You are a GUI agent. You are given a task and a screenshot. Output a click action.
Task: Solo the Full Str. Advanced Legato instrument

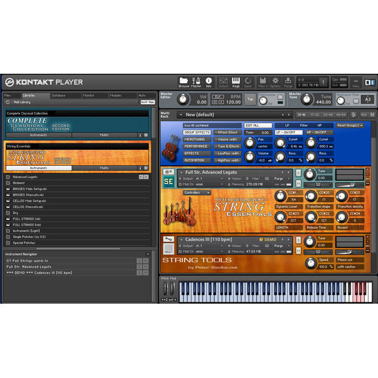pos(298,173)
